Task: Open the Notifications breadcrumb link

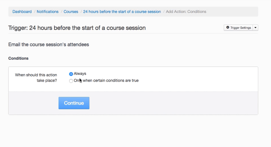Action: pos(47,12)
